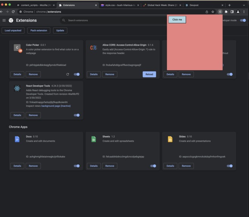Click the React Developer Tools icon

click(x=17, y=88)
